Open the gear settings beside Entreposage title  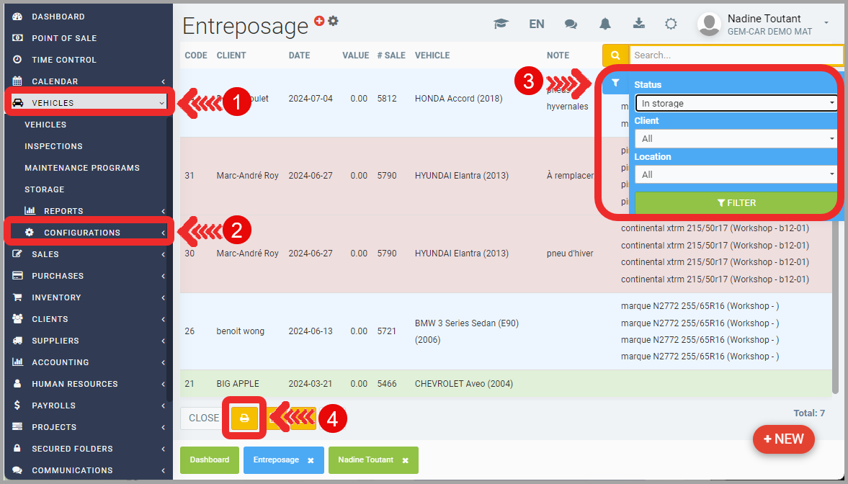coord(333,22)
